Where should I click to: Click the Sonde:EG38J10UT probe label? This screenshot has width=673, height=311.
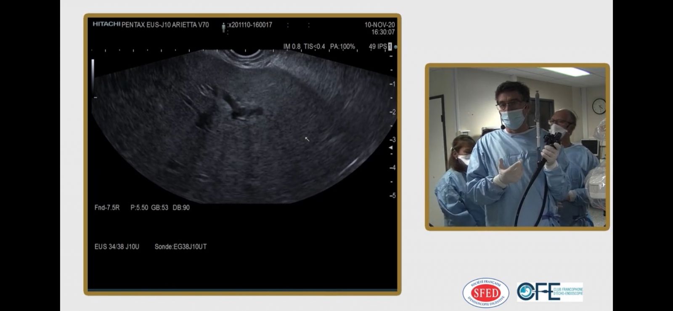tap(180, 247)
